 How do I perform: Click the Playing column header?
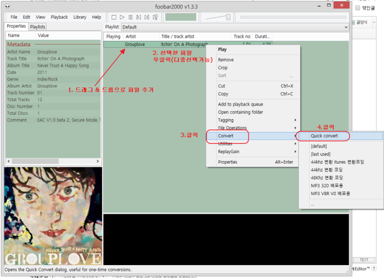click(x=113, y=36)
